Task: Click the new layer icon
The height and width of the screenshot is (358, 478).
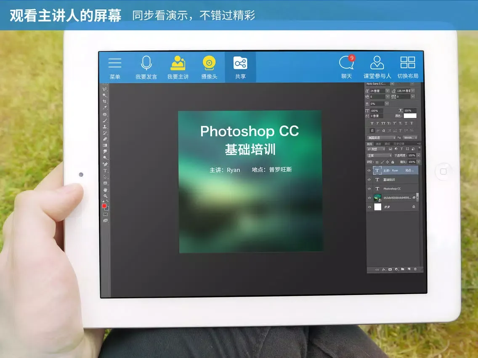Action: pyautogui.click(x=409, y=269)
